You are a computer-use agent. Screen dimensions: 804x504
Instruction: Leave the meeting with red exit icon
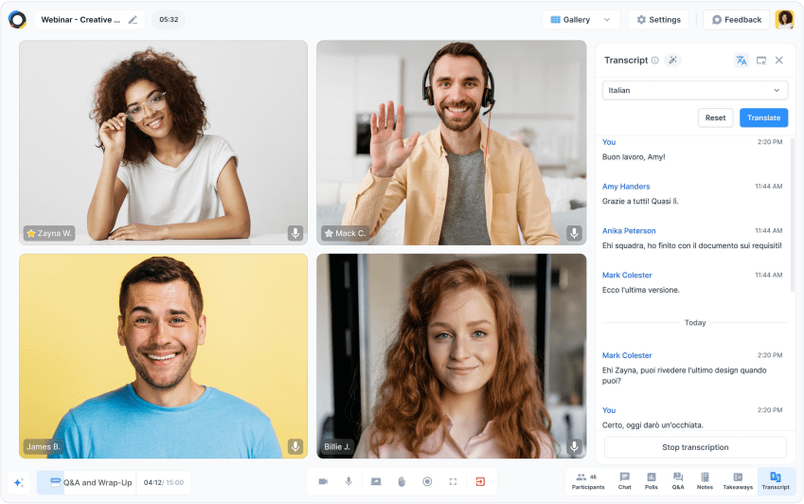coord(480,481)
